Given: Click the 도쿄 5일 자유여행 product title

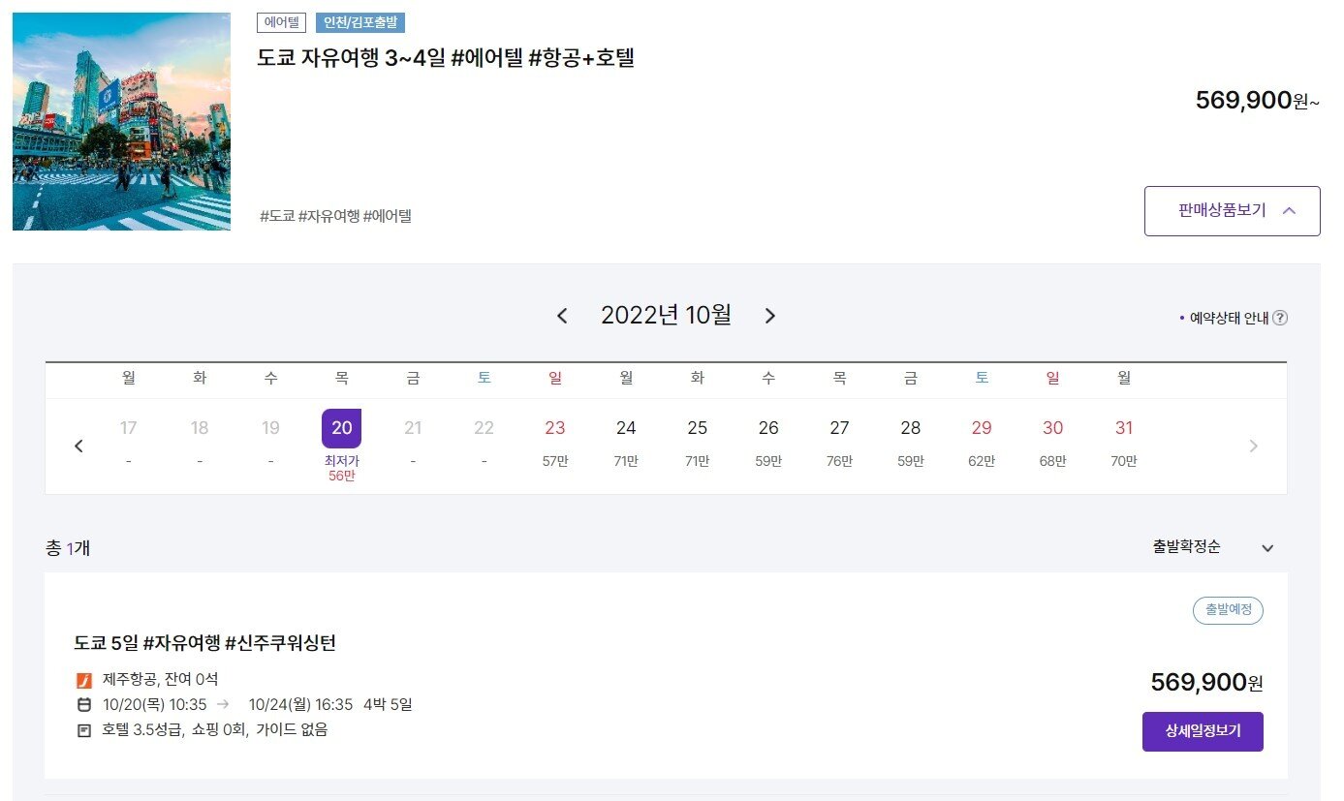Looking at the screenshot, I should click(205, 642).
